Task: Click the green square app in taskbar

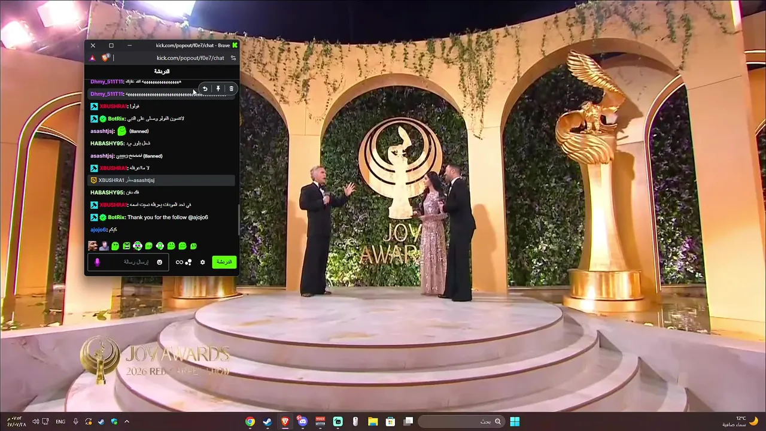Action: [x=338, y=421]
